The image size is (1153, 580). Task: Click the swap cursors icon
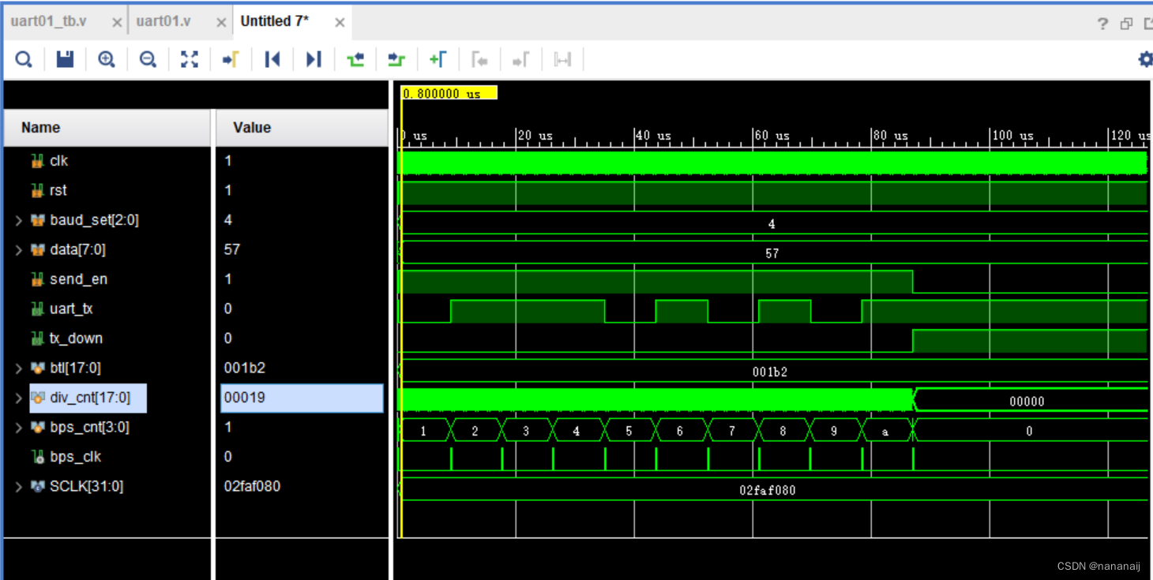point(562,59)
